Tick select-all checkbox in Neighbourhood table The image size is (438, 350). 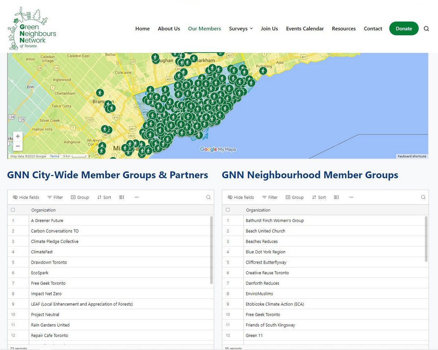pos(228,210)
